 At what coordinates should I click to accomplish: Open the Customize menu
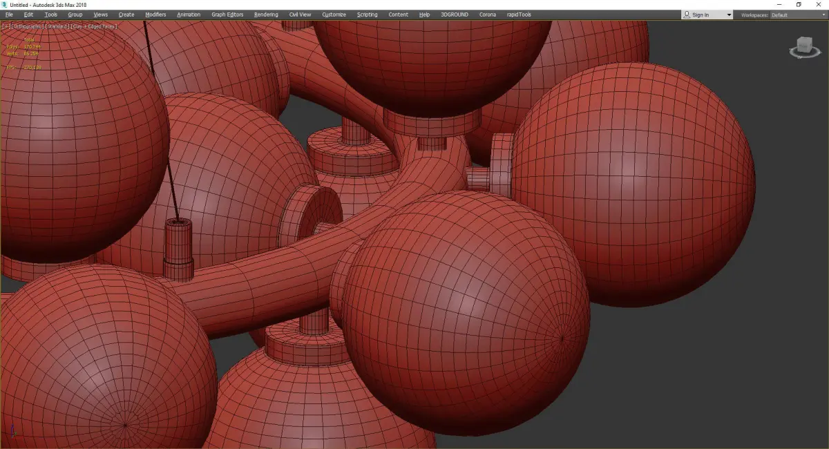[x=334, y=15]
